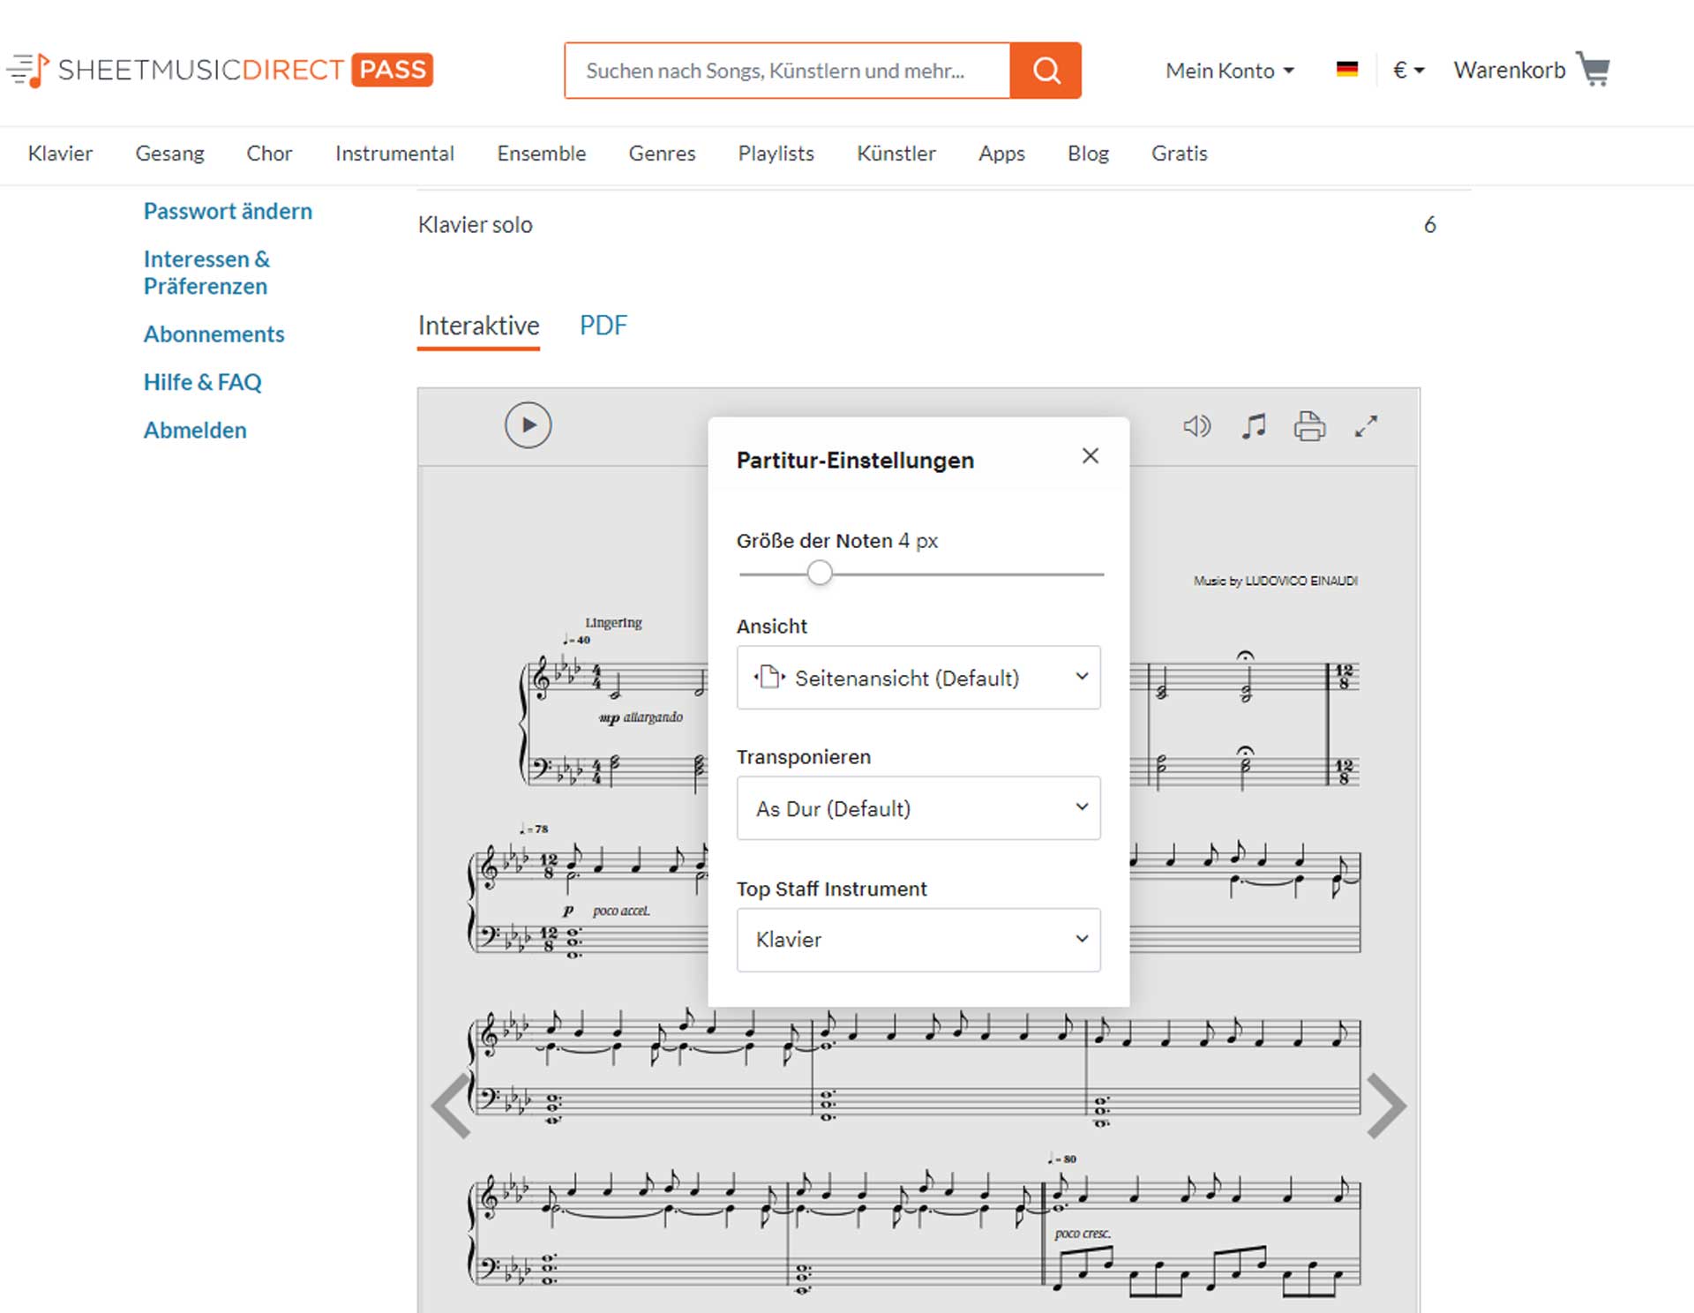Open score settings via music note icon
Image resolution: width=1694 pixels, height=1313 pixels.
coord(1253,426)
